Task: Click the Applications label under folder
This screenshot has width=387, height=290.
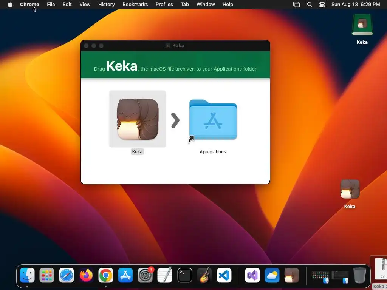Action: click(x=213, y=152)
